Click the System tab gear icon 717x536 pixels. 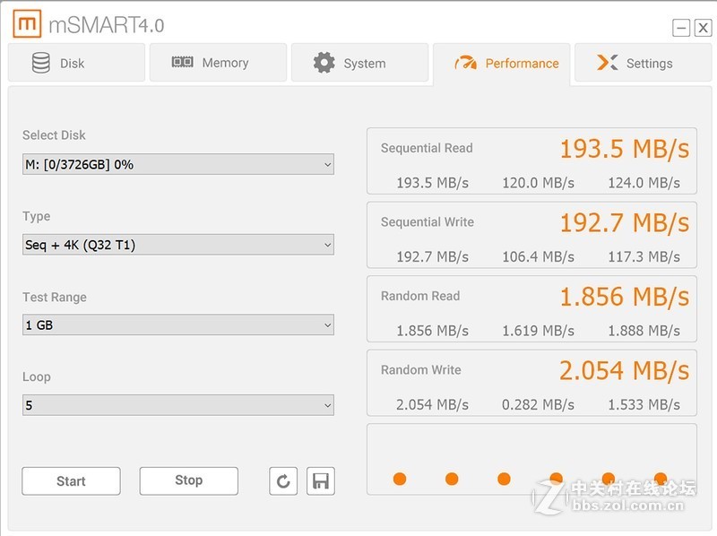324,63
